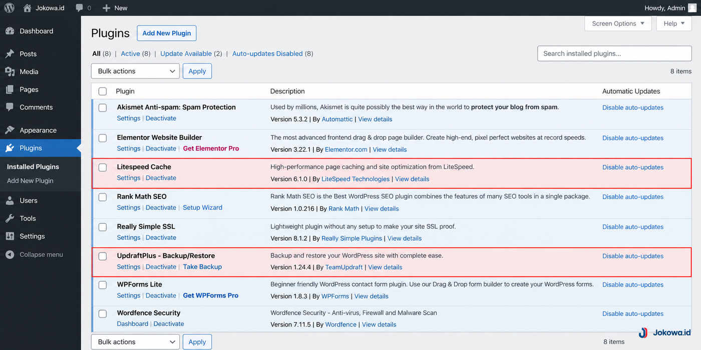Filter by Auto-updates Disabled plugins
The width and height of the screenshot is (701, 350).
pos(267,53)
